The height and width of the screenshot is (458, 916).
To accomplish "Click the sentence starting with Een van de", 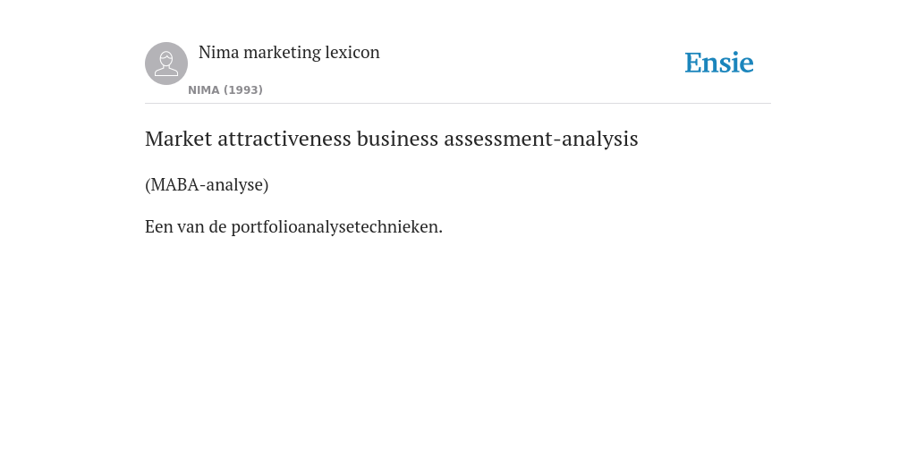I will pyautogui.click(x=293, y=226).
